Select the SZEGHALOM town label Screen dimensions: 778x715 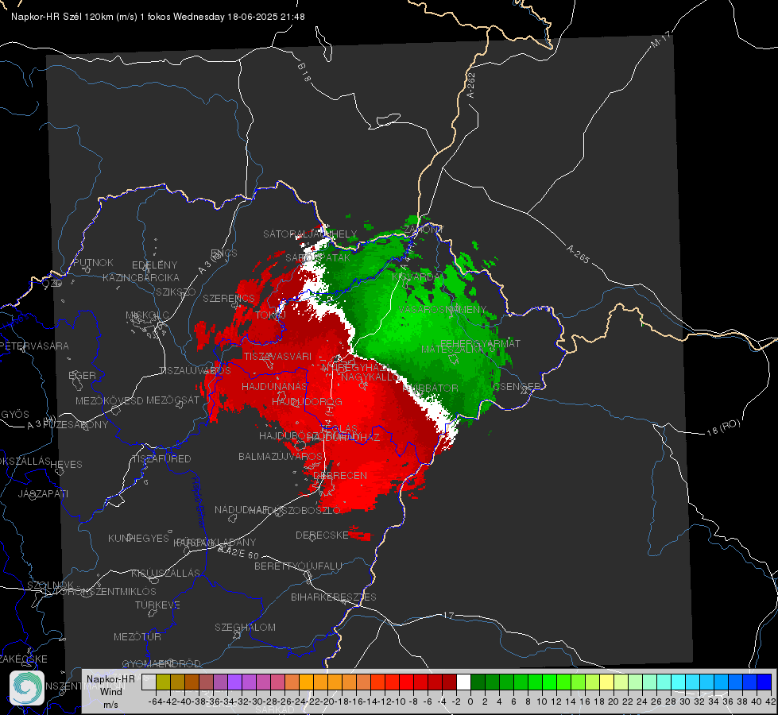(245, 627)
